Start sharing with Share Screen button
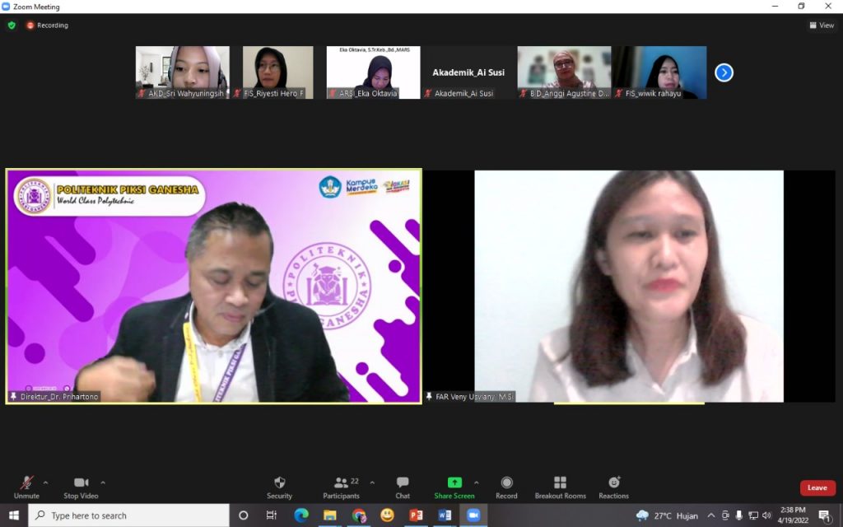The width and height of the screenshot is (843, 527). tap(454, 487)
